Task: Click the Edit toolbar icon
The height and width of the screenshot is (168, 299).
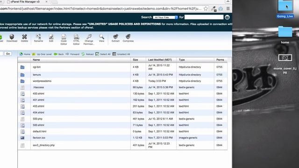Action: tap(51, 38)
